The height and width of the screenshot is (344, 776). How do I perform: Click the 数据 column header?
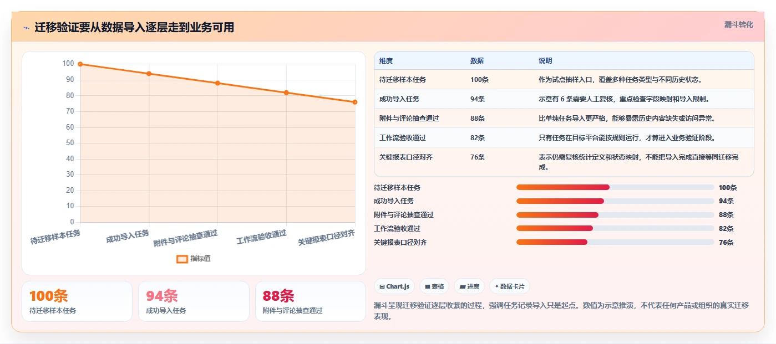[477, 61]
